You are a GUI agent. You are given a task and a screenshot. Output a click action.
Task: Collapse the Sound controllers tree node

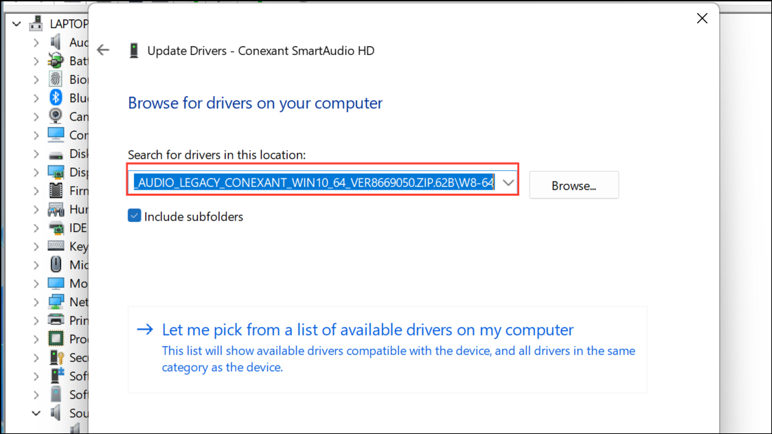(36, 413)
